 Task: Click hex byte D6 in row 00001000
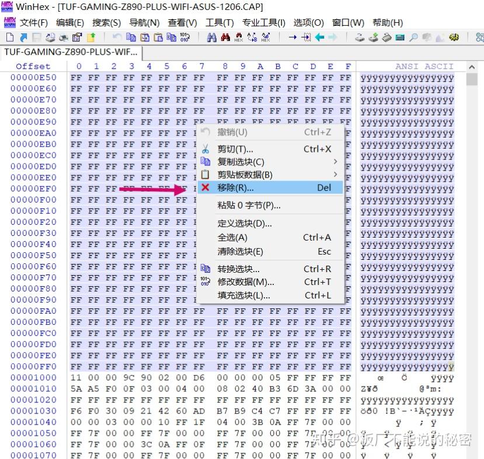click(199, 377)
